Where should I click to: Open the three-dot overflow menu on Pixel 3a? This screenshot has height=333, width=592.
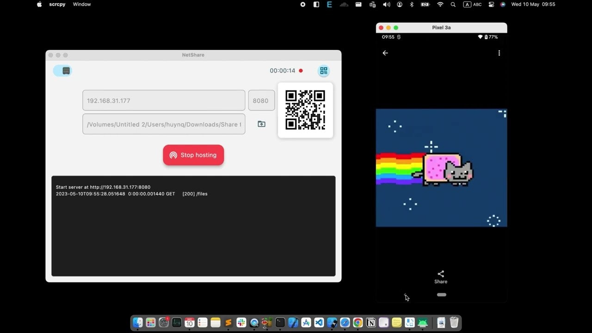coord(499,53)
